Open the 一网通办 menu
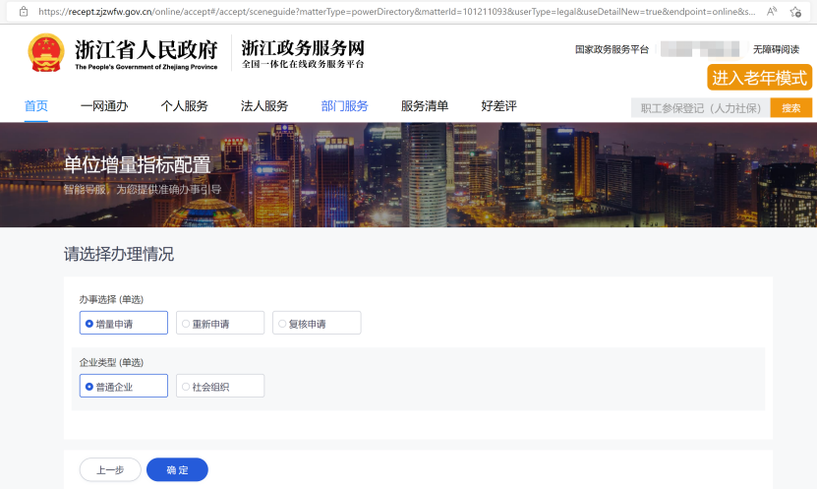This screenshot has width=817, height=490. (x=104, y=106)
